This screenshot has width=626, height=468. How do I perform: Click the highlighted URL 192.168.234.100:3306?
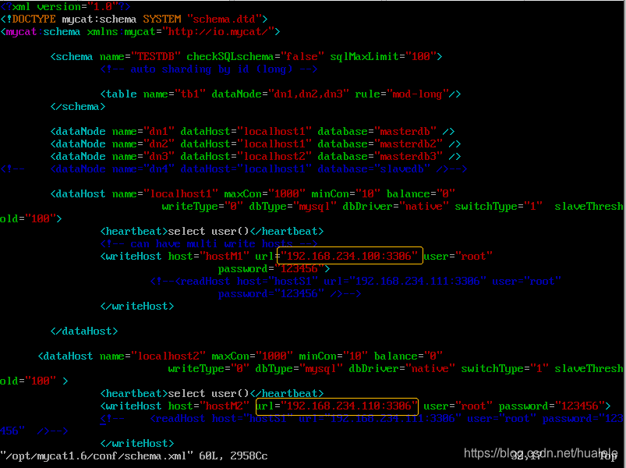point(348,255)
